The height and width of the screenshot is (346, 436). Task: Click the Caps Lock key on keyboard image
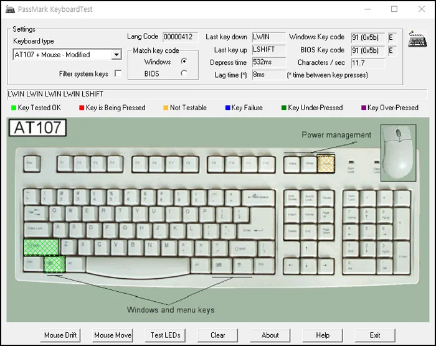(37, 230)
